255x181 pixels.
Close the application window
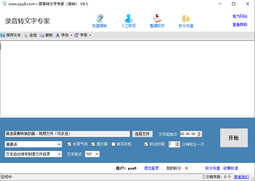(x=248, y=4)
